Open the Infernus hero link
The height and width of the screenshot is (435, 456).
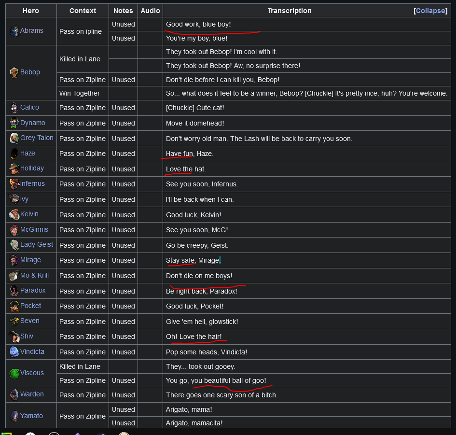click(x=32, y=183)
